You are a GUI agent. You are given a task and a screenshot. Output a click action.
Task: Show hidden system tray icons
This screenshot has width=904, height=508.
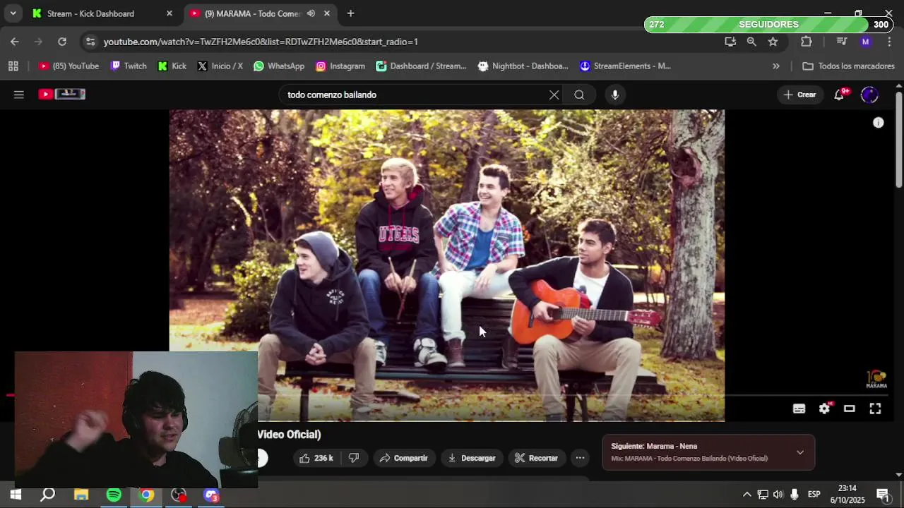[747, 495]
